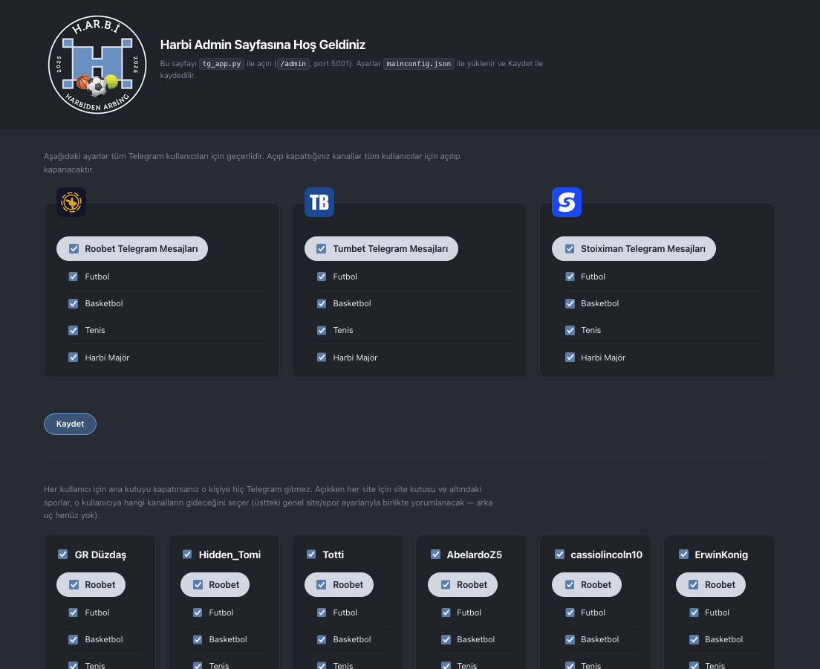This screenshot has width=820, height=669.
Task: Uncheck Basketbol in cassiolincoln10 card
Action: 570,640
